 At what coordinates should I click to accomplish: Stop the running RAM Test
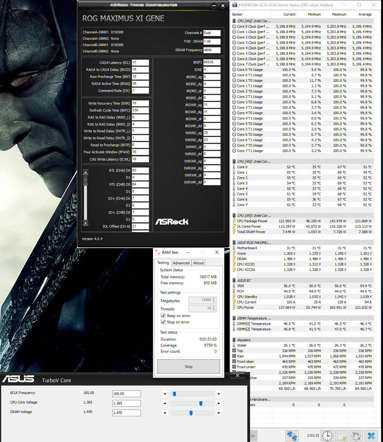tap(189, 366)
